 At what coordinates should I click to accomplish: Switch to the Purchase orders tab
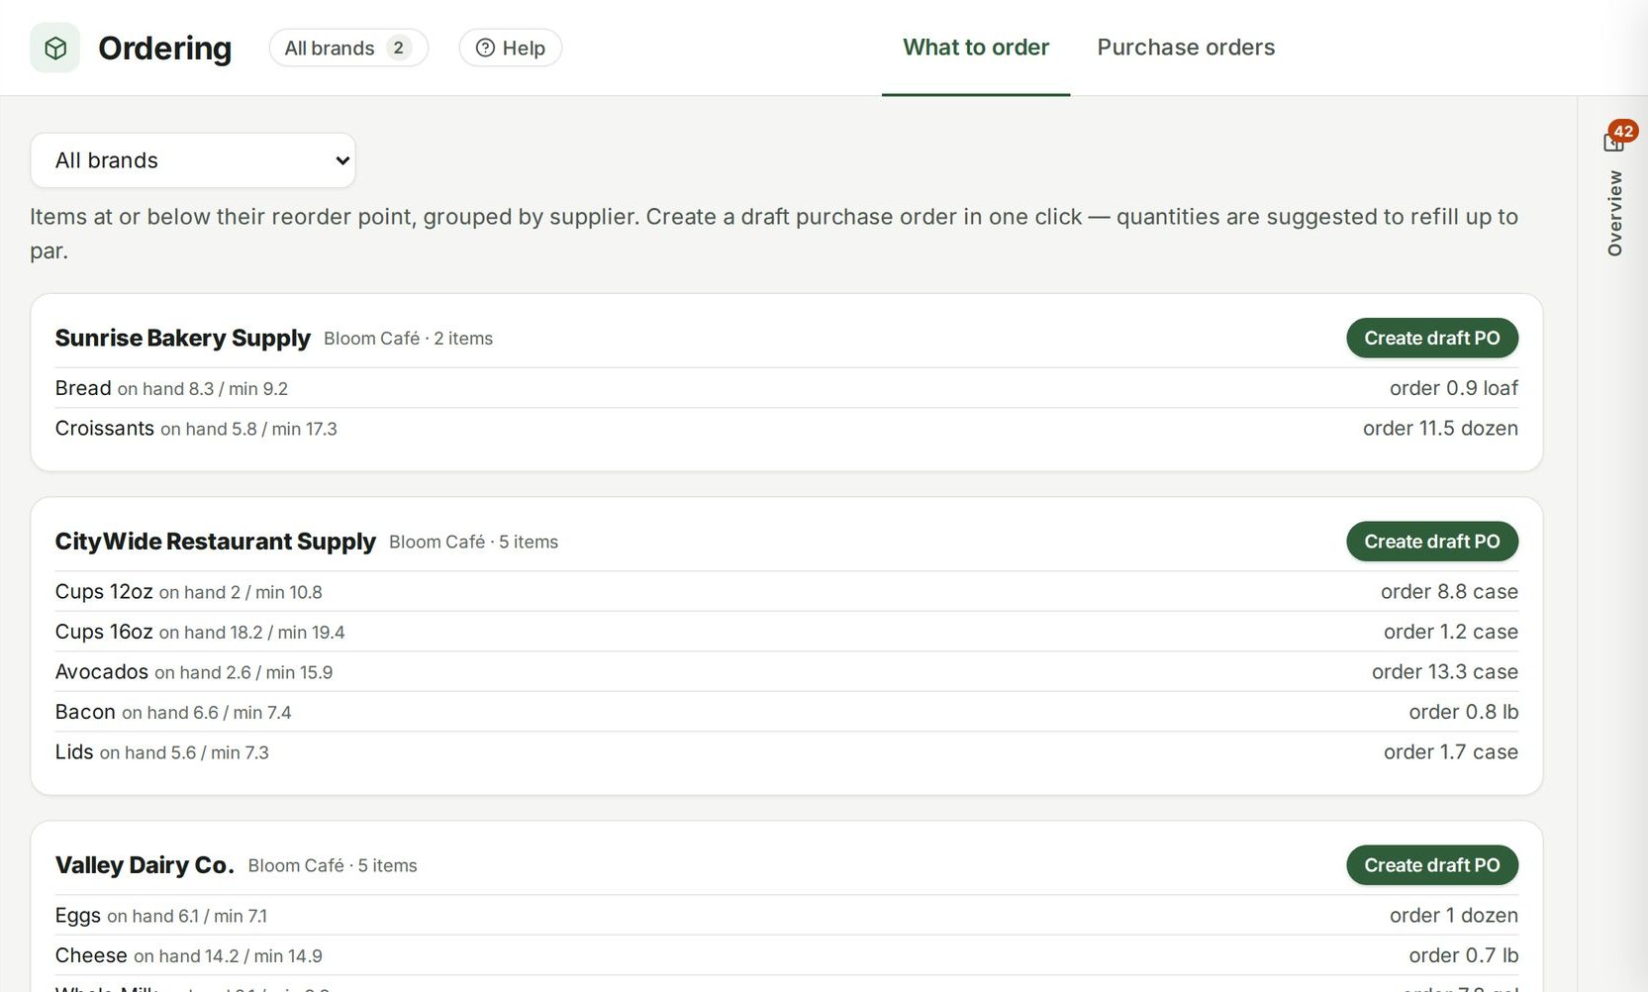point(1186,48)
